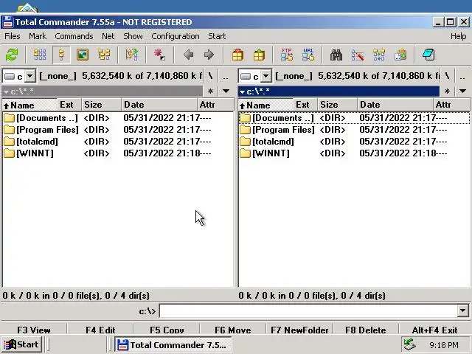Viewport: 472px width, 354px height.
Task: Switch to brief file list view icon
Action: (40, 55)
